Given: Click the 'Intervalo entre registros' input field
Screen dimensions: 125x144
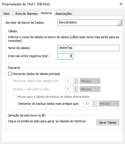Looking at the screenshot, I should click(65, 56).
